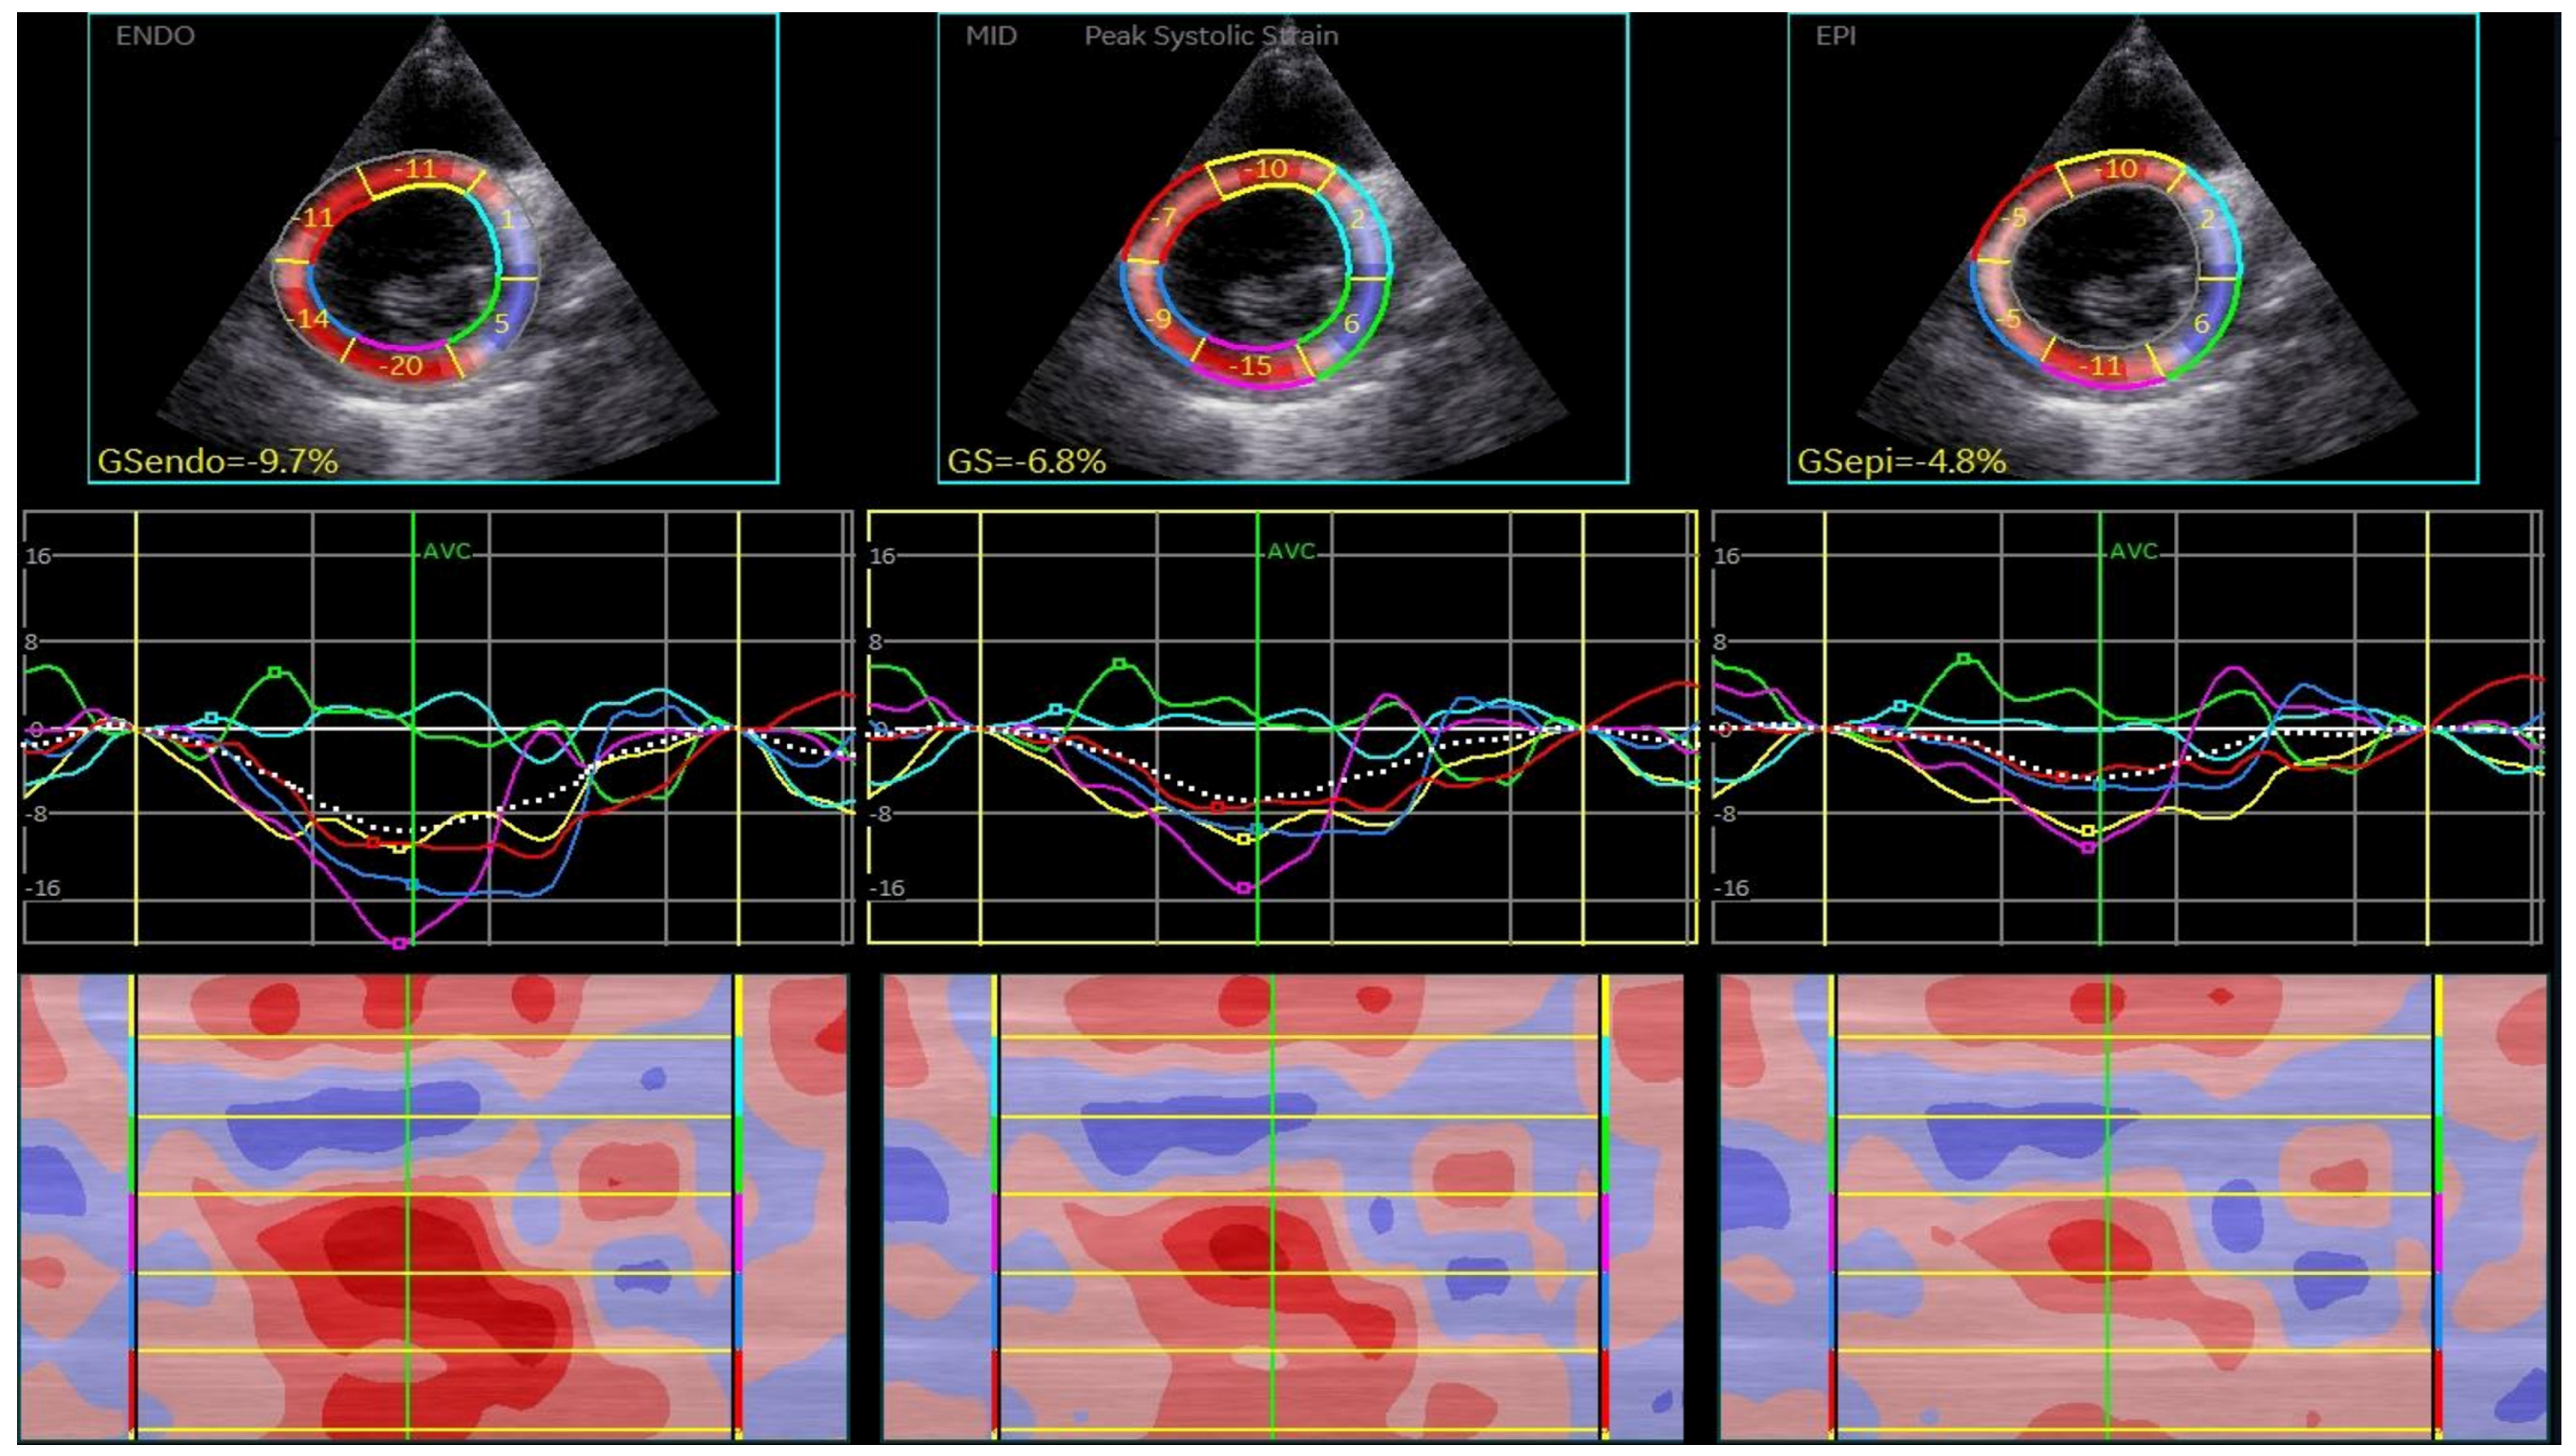Click green curve peak marker in EPI graph
The width and height of the screenshot is (2576, 1456).
point(1964,659)
